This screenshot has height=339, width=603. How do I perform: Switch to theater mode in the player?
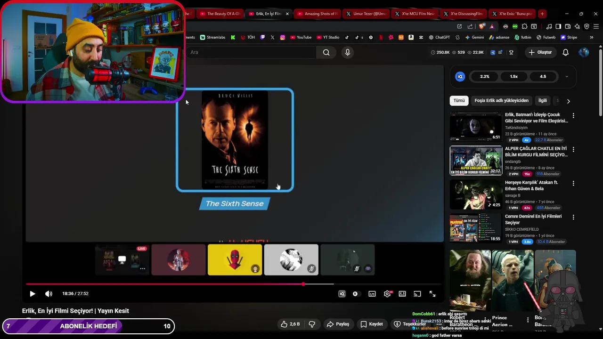(x=402, y=294)
